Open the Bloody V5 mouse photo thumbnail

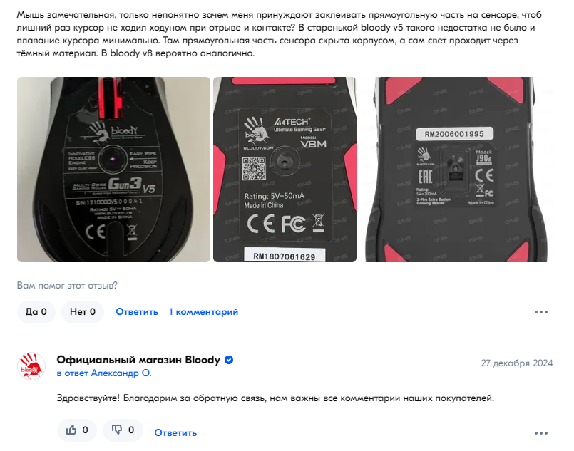[113, 170]
